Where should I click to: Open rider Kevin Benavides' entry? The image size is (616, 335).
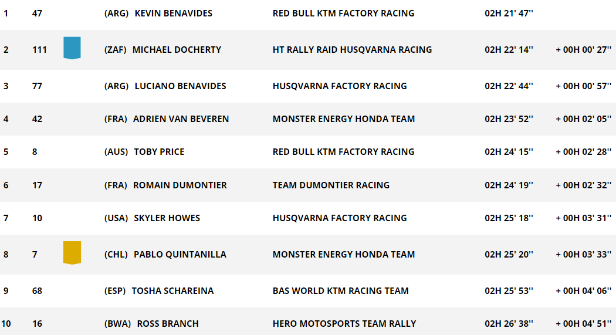tap(173, 13)
